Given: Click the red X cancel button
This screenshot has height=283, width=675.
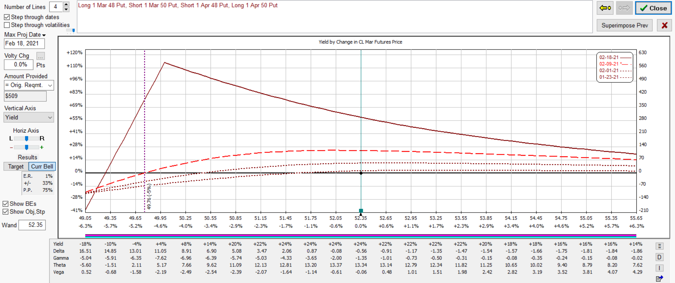Looking at the screenshot, I should (664, 25).
